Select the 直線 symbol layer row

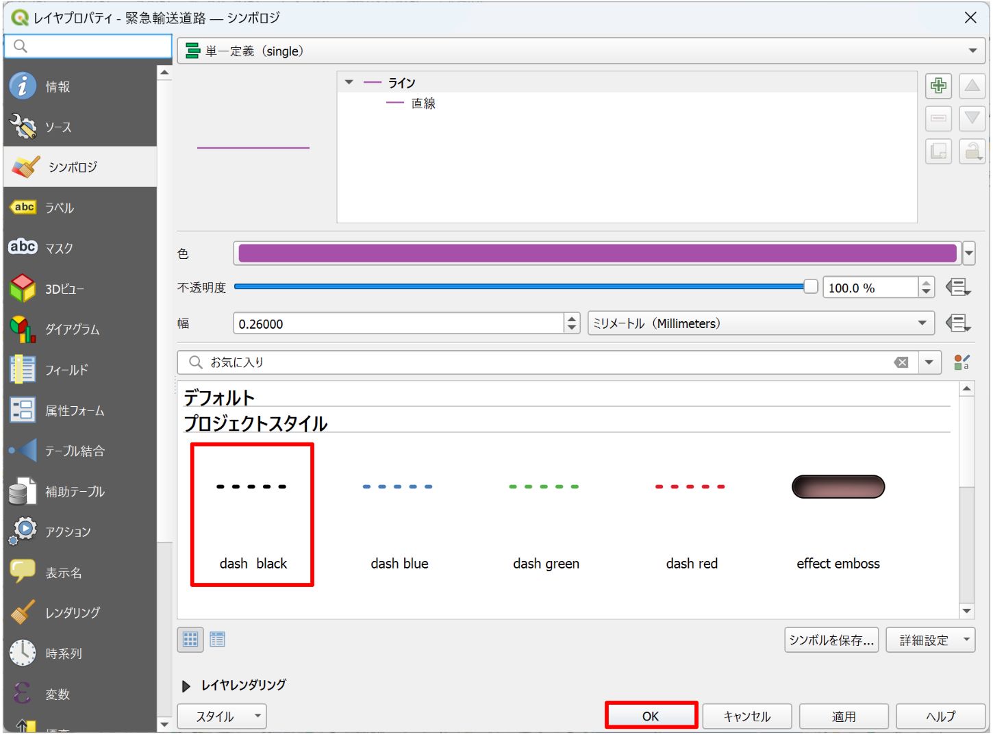click(x=627, y=103)
